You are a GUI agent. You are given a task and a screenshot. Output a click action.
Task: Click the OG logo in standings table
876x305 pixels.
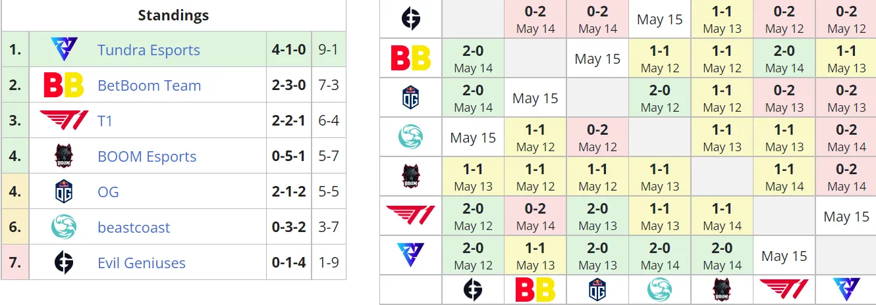tap(64, 192)
